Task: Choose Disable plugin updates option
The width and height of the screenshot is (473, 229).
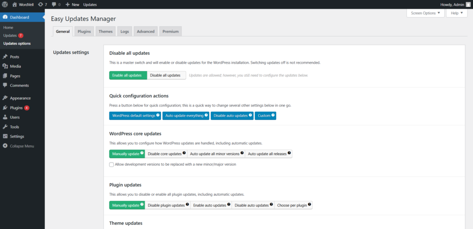Action: pyautogui.click(x=168, y=205)
